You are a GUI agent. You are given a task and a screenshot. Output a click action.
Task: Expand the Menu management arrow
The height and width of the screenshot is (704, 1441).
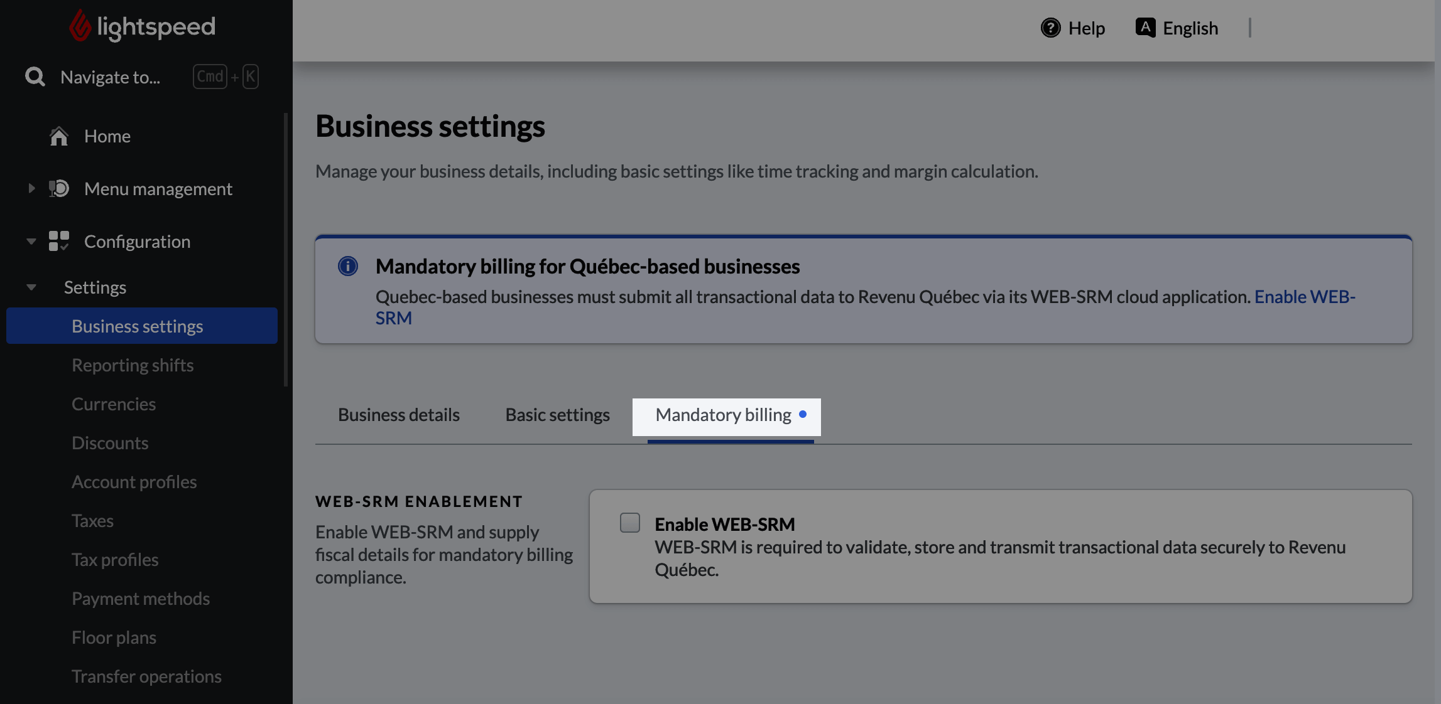pyautogui.click(x=31, y=188)
